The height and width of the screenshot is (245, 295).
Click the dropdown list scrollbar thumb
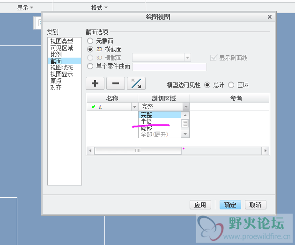point(185,123)
